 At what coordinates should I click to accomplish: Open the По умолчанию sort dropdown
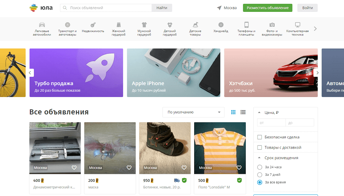(x=193, y=112)
